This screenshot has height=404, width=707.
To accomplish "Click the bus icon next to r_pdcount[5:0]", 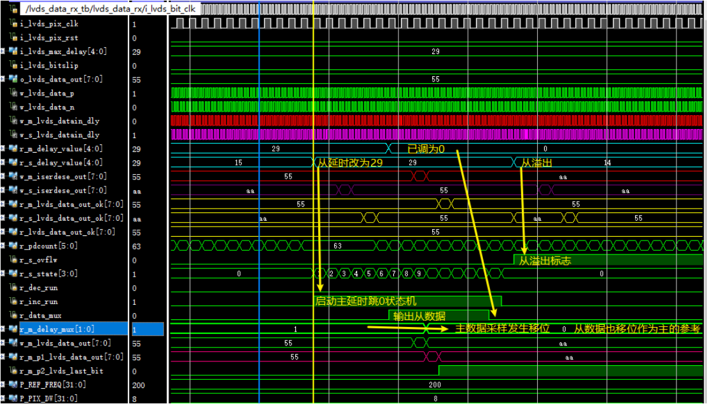I will [x=13, y=246].
